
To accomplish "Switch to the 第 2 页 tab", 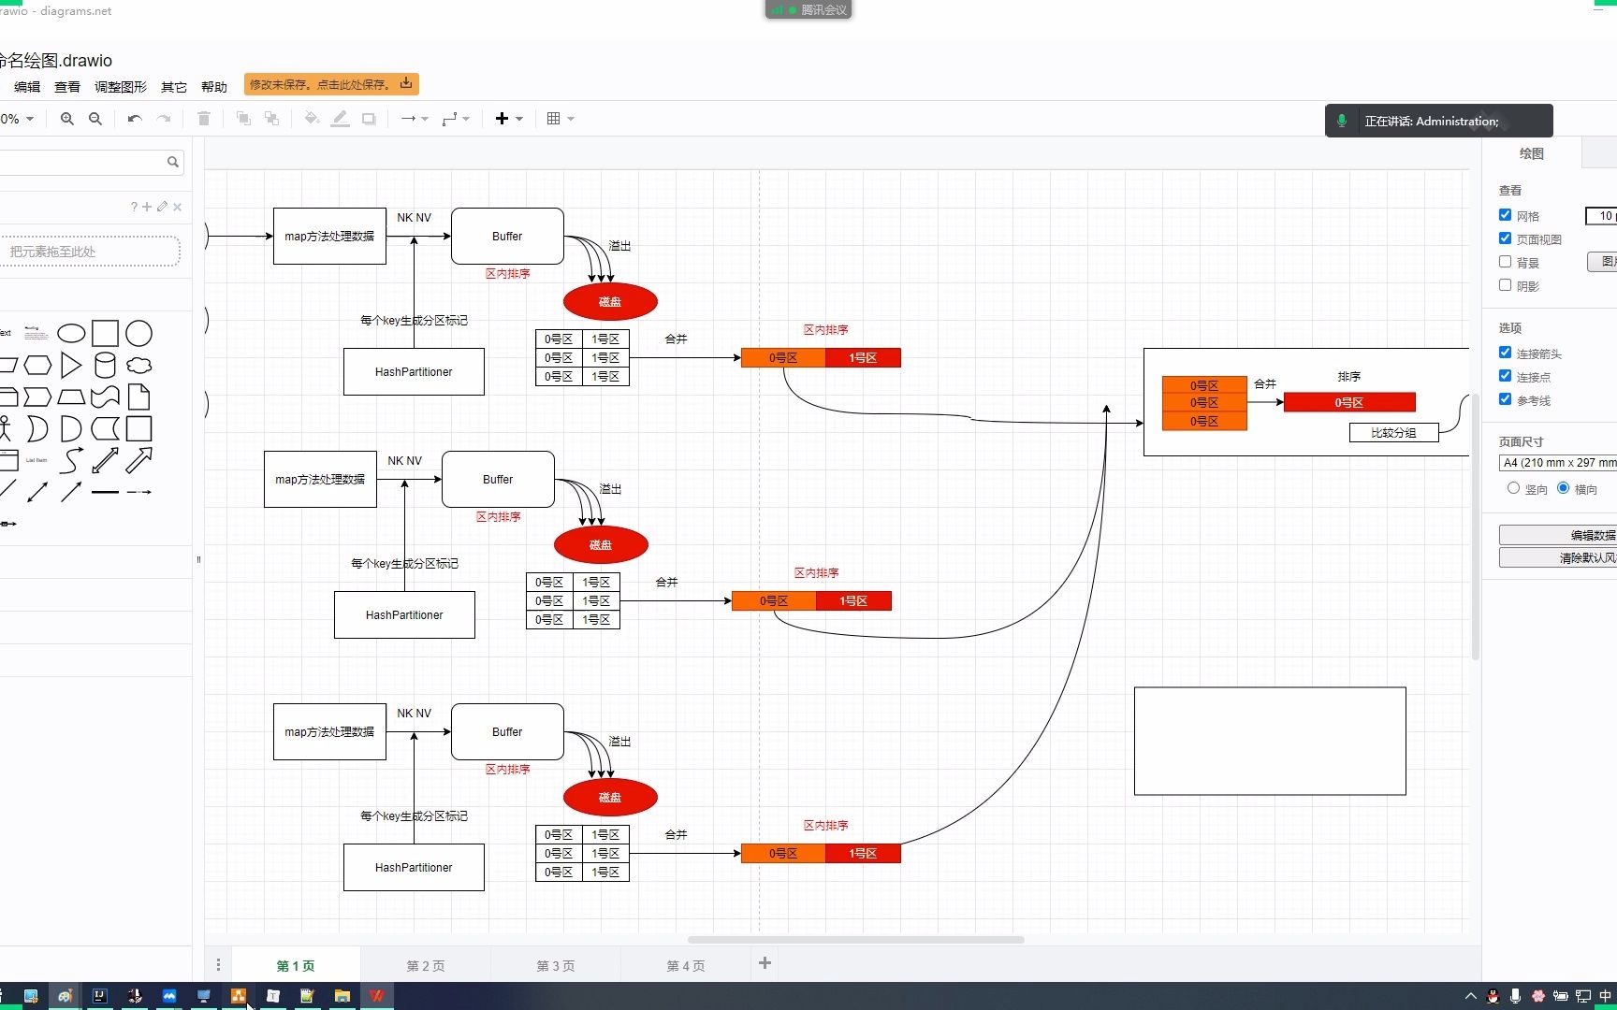I will 426,966.
